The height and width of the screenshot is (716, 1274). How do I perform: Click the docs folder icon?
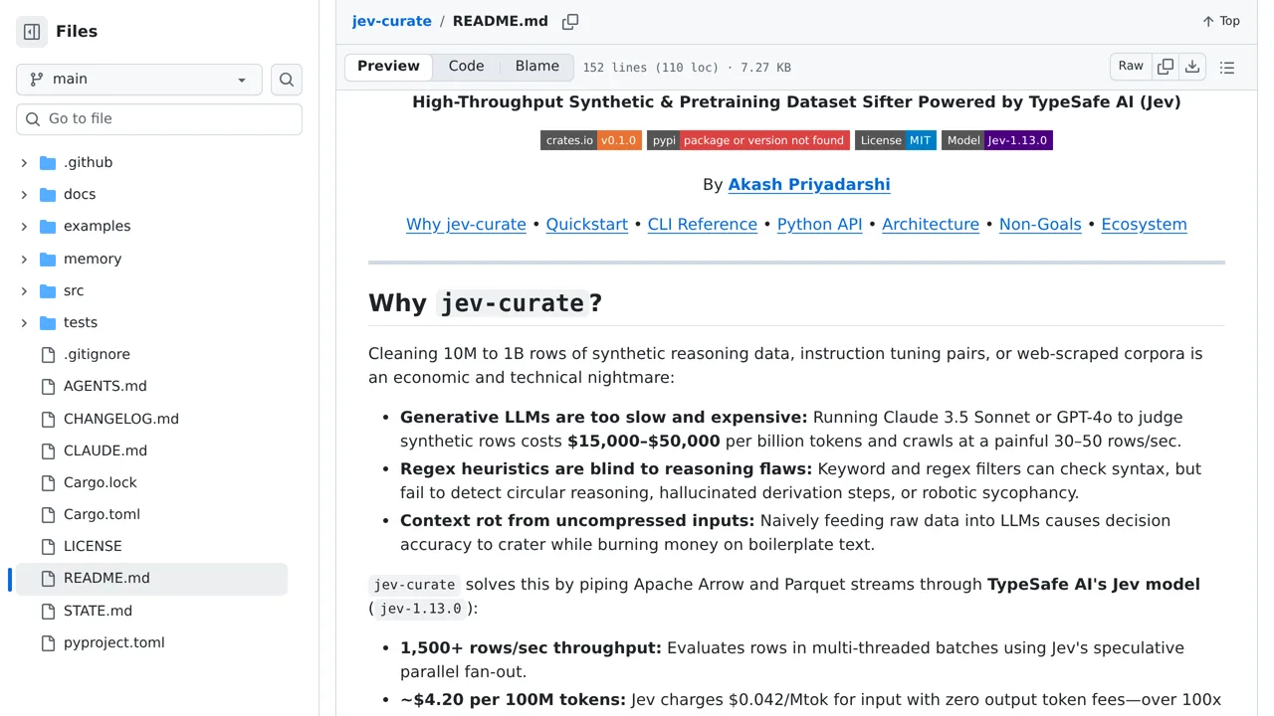coord(48,195)
